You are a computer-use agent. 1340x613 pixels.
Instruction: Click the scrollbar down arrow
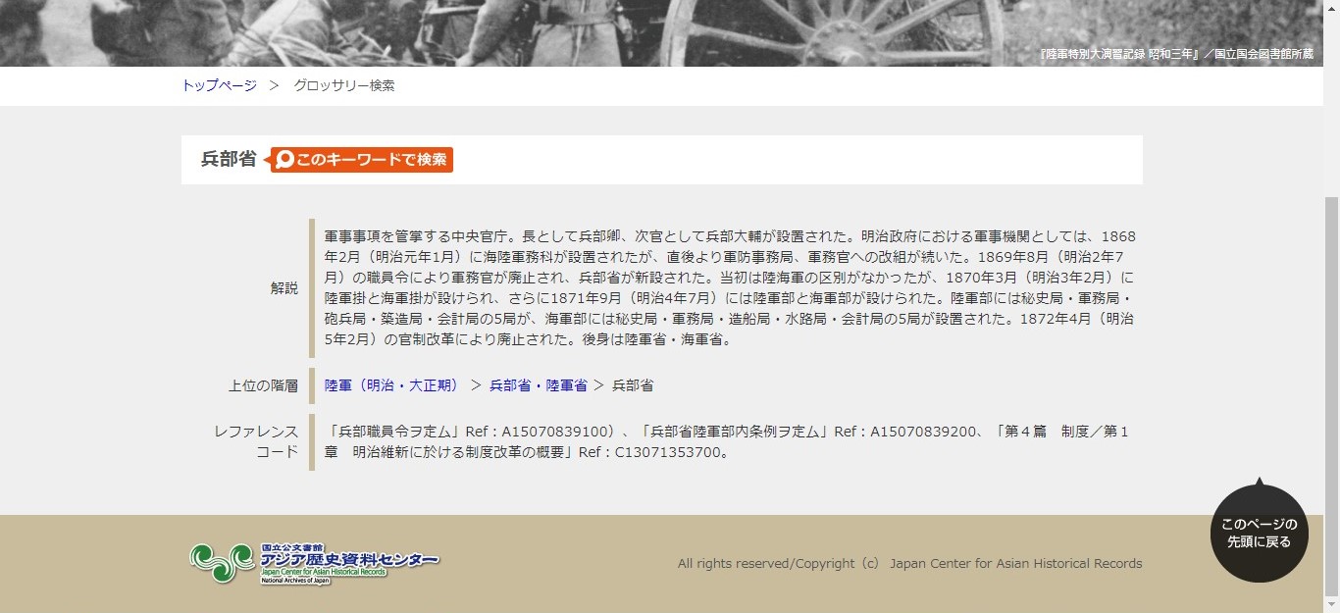(x=1331, y=604)
